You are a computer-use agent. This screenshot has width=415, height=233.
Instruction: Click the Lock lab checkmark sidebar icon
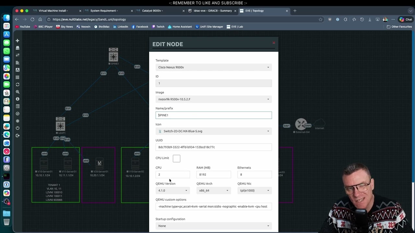[x=18, y=114]
